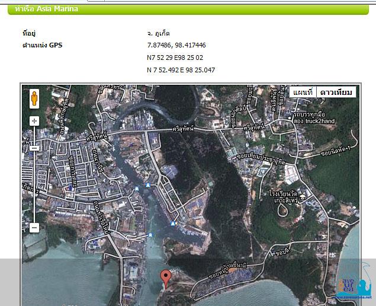Click the school icon beside โรงเรียนวัดเกาะสิเหร่

tap(302, 197)
